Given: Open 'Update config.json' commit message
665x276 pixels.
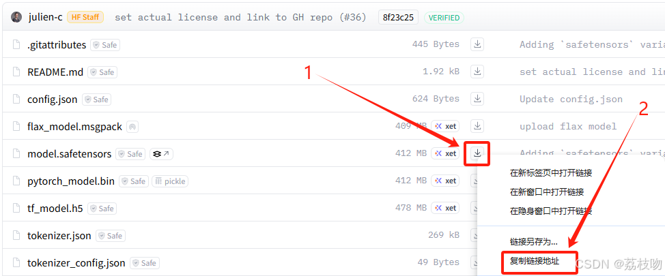Looking at the screenshot, I should [x=571, y=99].
